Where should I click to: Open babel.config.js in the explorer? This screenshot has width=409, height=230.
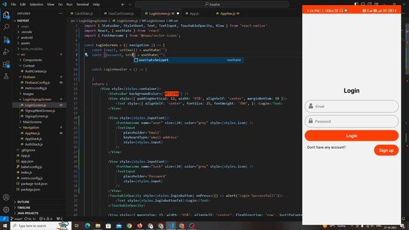31,167
